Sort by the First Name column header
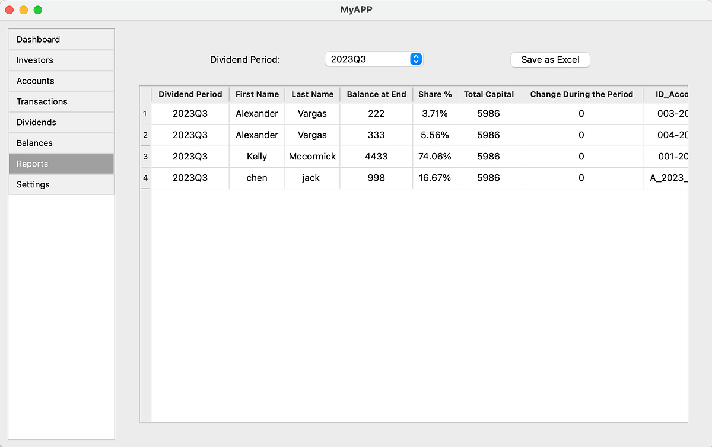 (257, 94)
